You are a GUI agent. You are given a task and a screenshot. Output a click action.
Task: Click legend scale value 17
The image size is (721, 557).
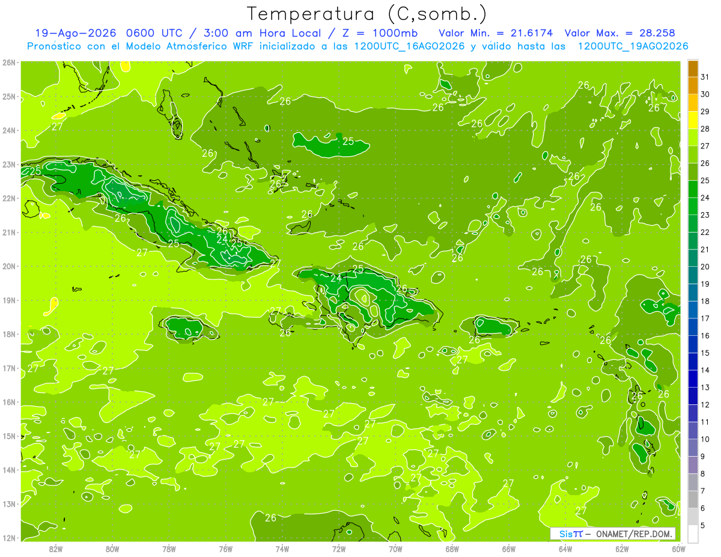coord(705,318)
